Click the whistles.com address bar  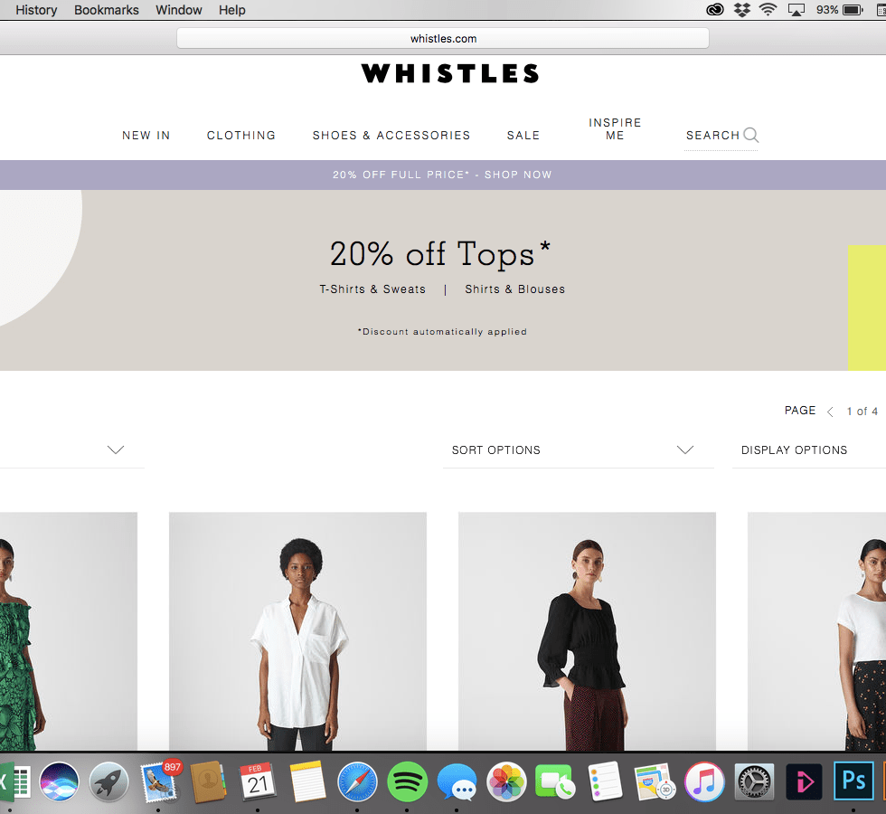pos(443,38)
